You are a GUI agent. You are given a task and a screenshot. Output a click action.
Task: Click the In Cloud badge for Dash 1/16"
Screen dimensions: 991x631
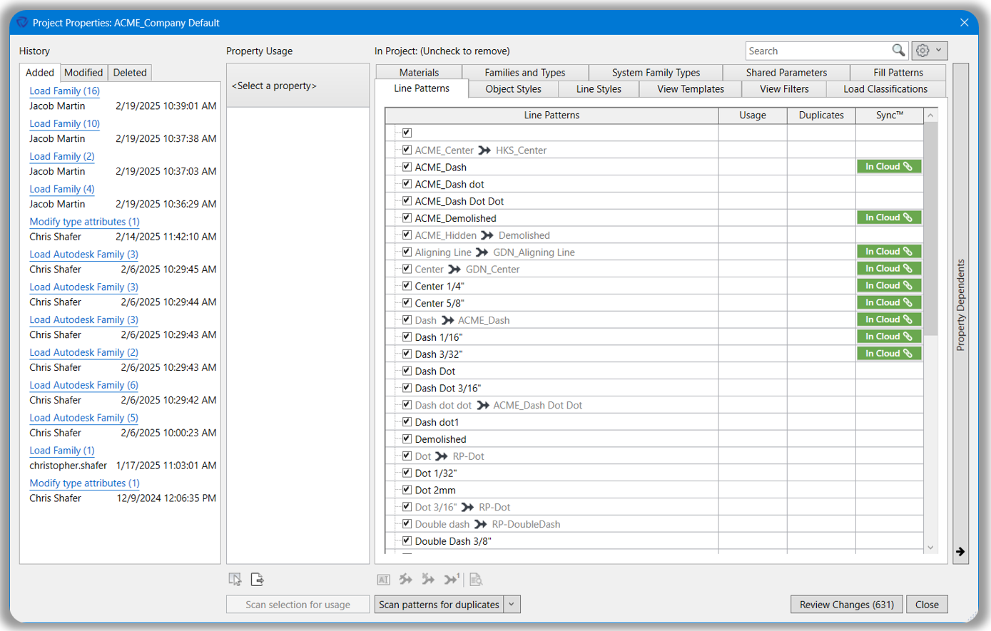[x=889, y=337]
